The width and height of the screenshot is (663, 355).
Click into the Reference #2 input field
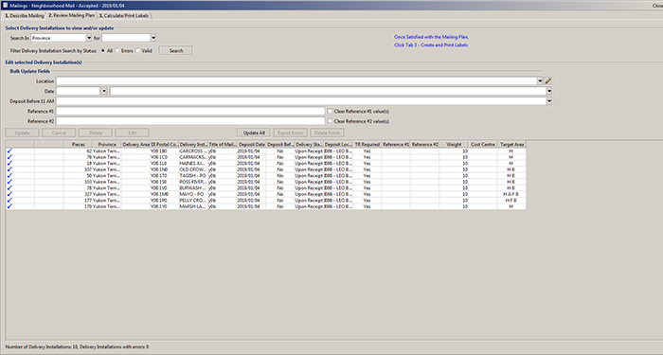tap(190, 121)
